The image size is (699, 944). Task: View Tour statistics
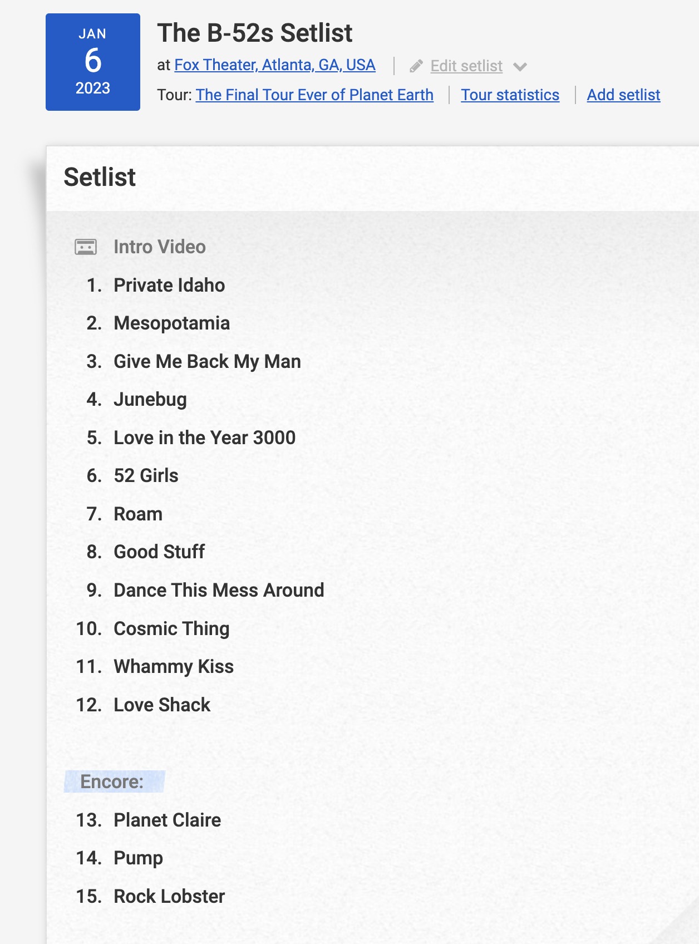(x=510, y=95)
